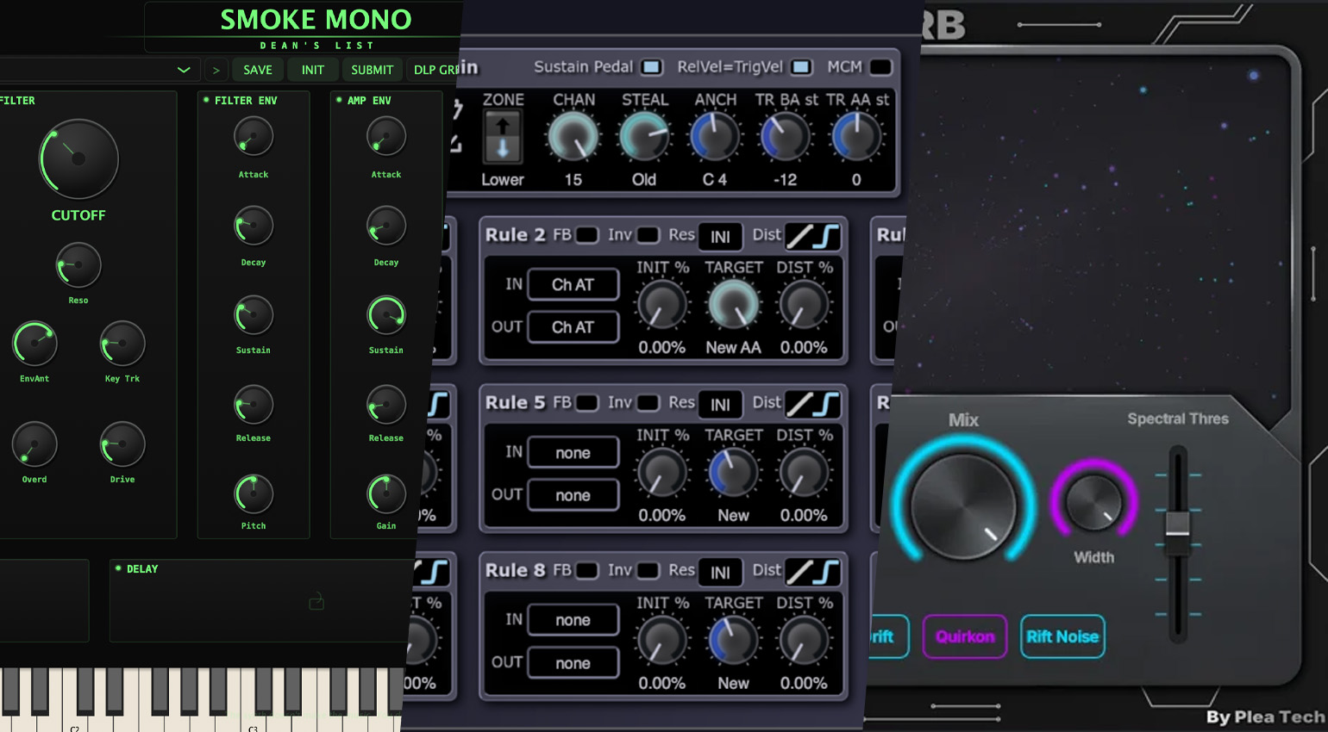
Task: Enable the Sustain Pedal checkbox
Action: click(x=651, y=67)
